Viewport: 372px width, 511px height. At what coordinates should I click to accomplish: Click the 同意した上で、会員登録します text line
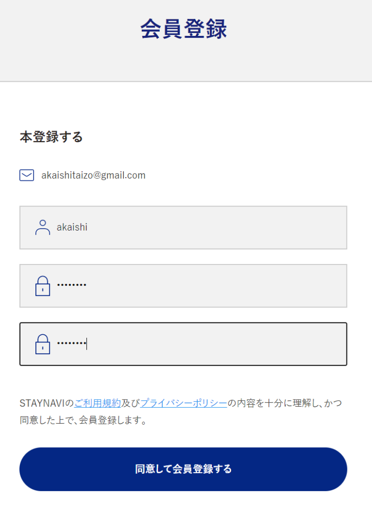(x=83, y=421)
